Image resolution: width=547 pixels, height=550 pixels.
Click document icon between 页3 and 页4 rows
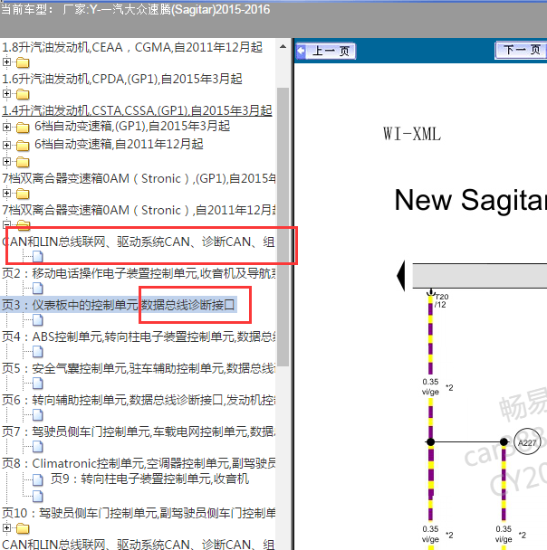(x=37, y=320)
